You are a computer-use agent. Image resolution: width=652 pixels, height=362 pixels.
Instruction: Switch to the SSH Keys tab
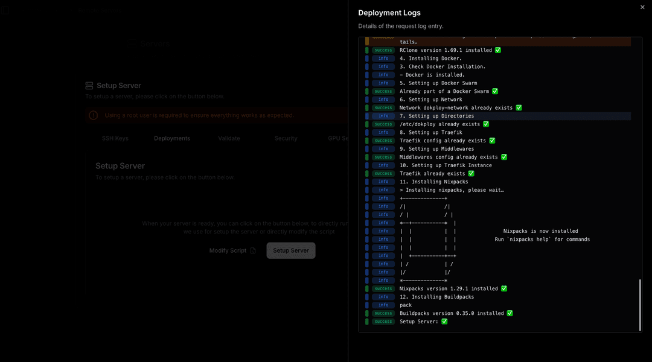pos(115,138)
